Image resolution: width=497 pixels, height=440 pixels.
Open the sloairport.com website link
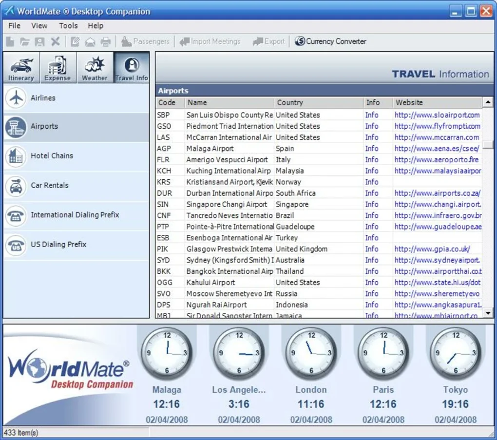pos(437,115)
